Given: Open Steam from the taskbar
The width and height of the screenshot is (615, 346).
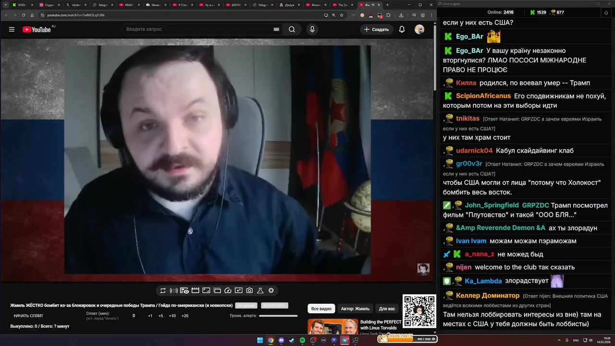Looking at the screenshot, I should [292, 340].
